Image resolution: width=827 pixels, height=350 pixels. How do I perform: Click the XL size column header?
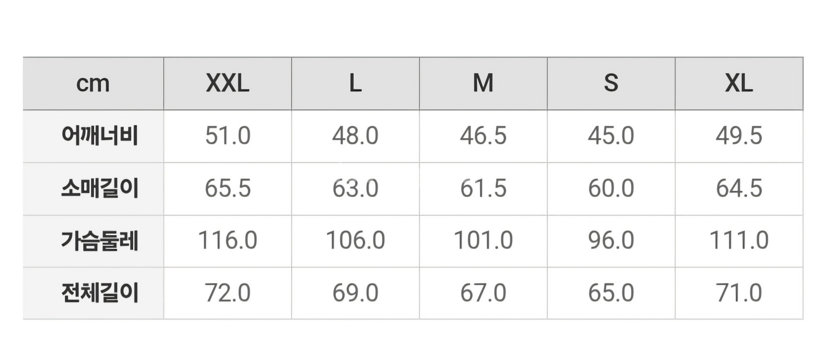(x=739, y=84)
